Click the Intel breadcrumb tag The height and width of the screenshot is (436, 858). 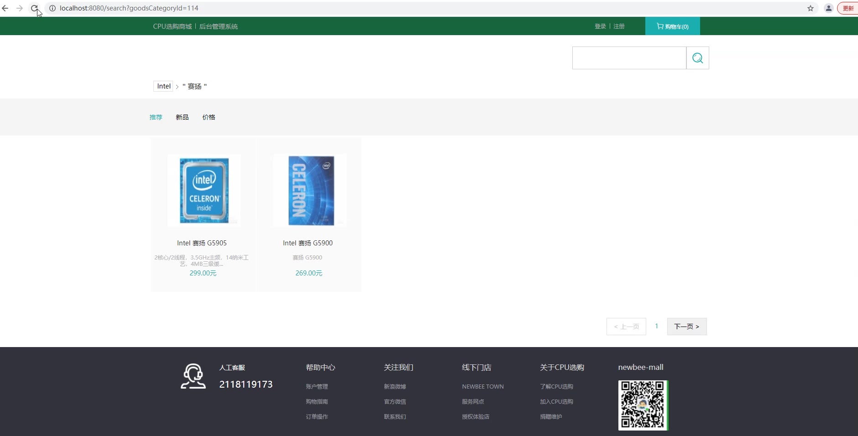[x=163, y=86]
